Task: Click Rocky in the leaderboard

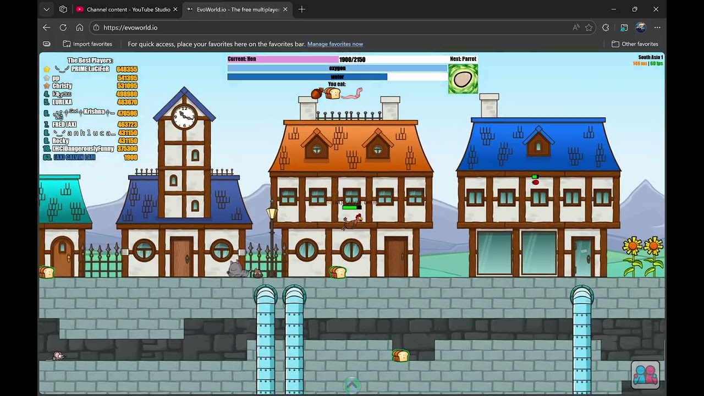Action: coord(61,141)
